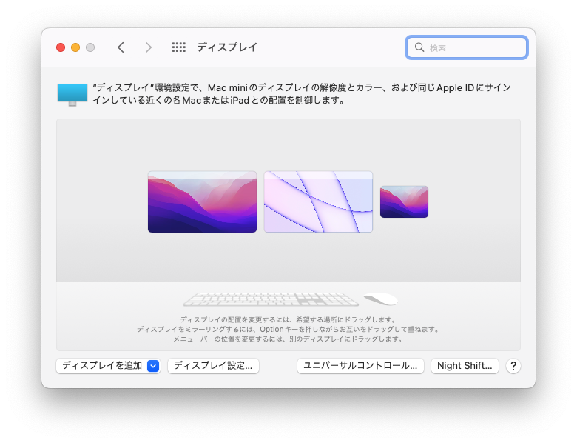This screenshot has height=443, width=577.
Task: Focus the 検索 search field
Action: 467,47
